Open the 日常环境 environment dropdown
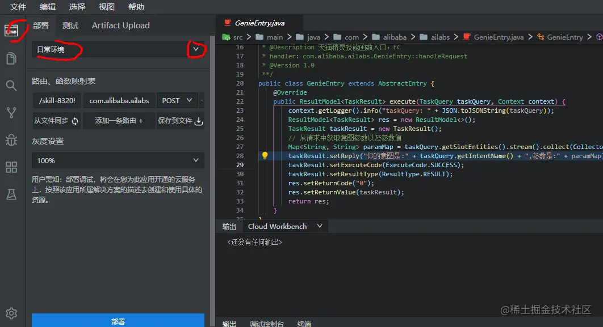Screen dimensions: 603x327 click(118, 49)
